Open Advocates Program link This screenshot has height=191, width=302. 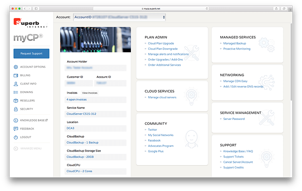click(161, 146)
